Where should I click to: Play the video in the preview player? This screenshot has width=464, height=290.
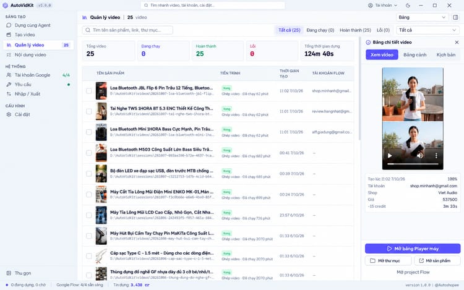[390, 155]
